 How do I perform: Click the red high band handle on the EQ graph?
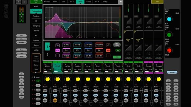pos(111,22)
